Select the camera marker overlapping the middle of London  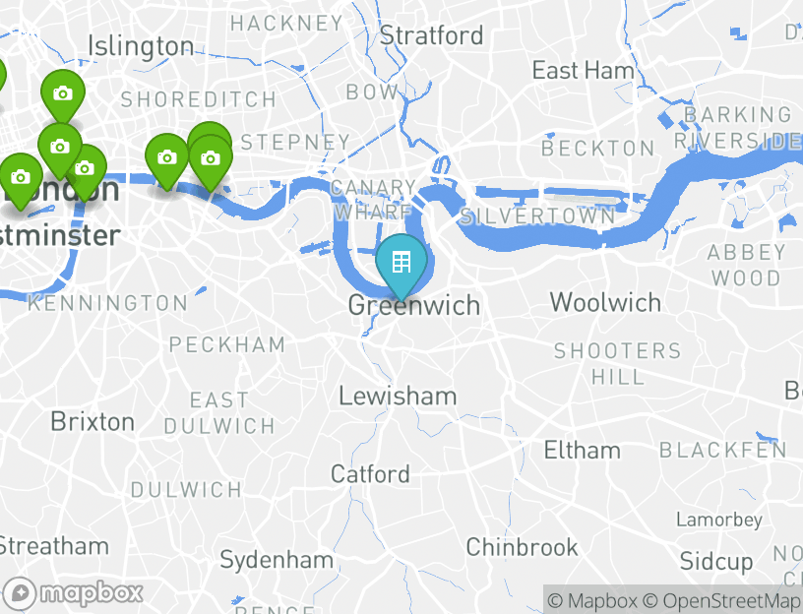87,171
